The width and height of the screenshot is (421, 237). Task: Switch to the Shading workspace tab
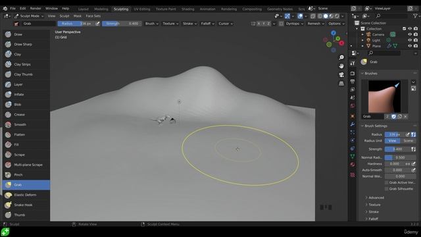pos(187,9)
